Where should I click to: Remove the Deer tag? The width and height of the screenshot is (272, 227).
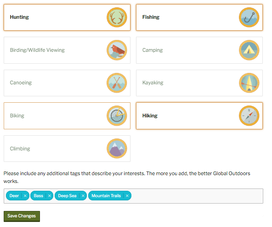coord(25,196)
